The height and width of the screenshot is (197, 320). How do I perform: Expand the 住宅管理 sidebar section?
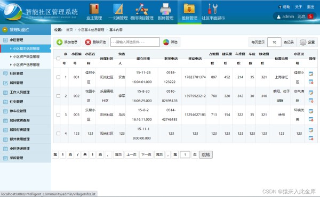tap(26, 102)
